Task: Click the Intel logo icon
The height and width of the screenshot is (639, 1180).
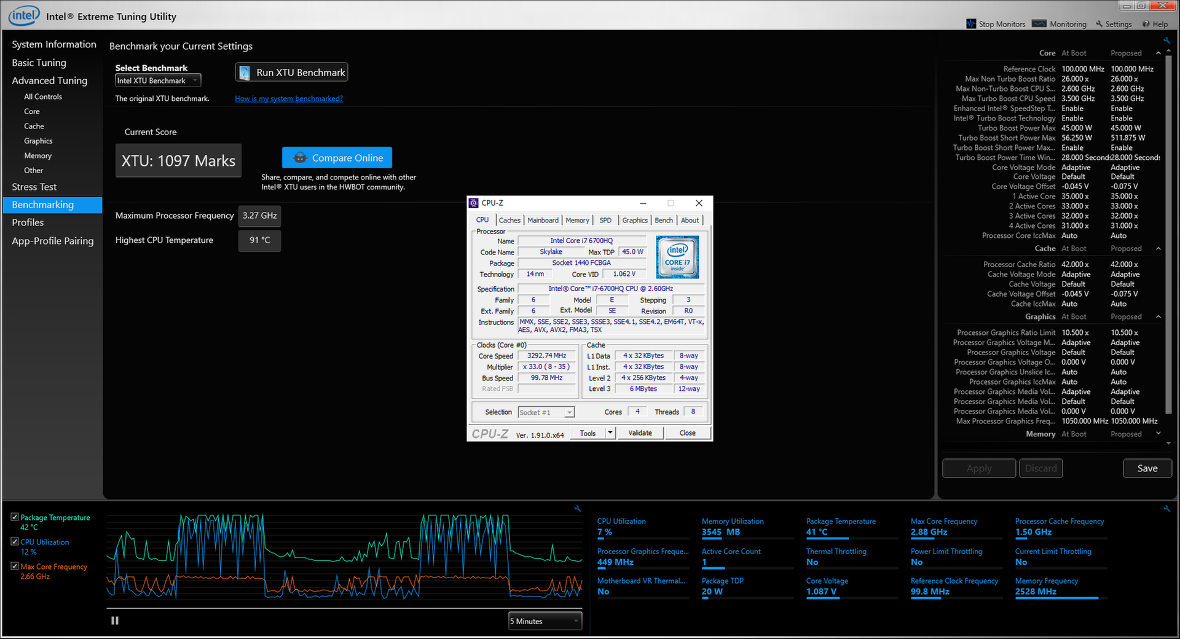Action: [x=24, y=15]
